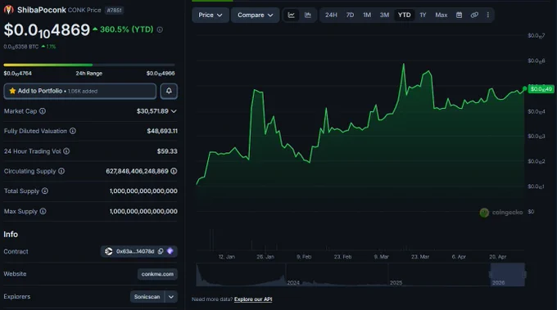Expand the Explorers dropdown arrow

[171, 297]
